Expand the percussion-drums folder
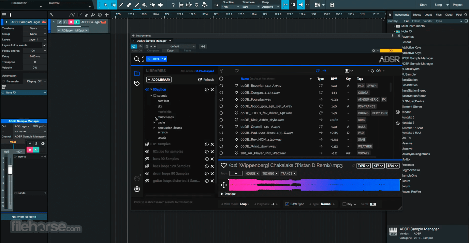Viewport: 469px width, 243px height. (x=154, y=128)
